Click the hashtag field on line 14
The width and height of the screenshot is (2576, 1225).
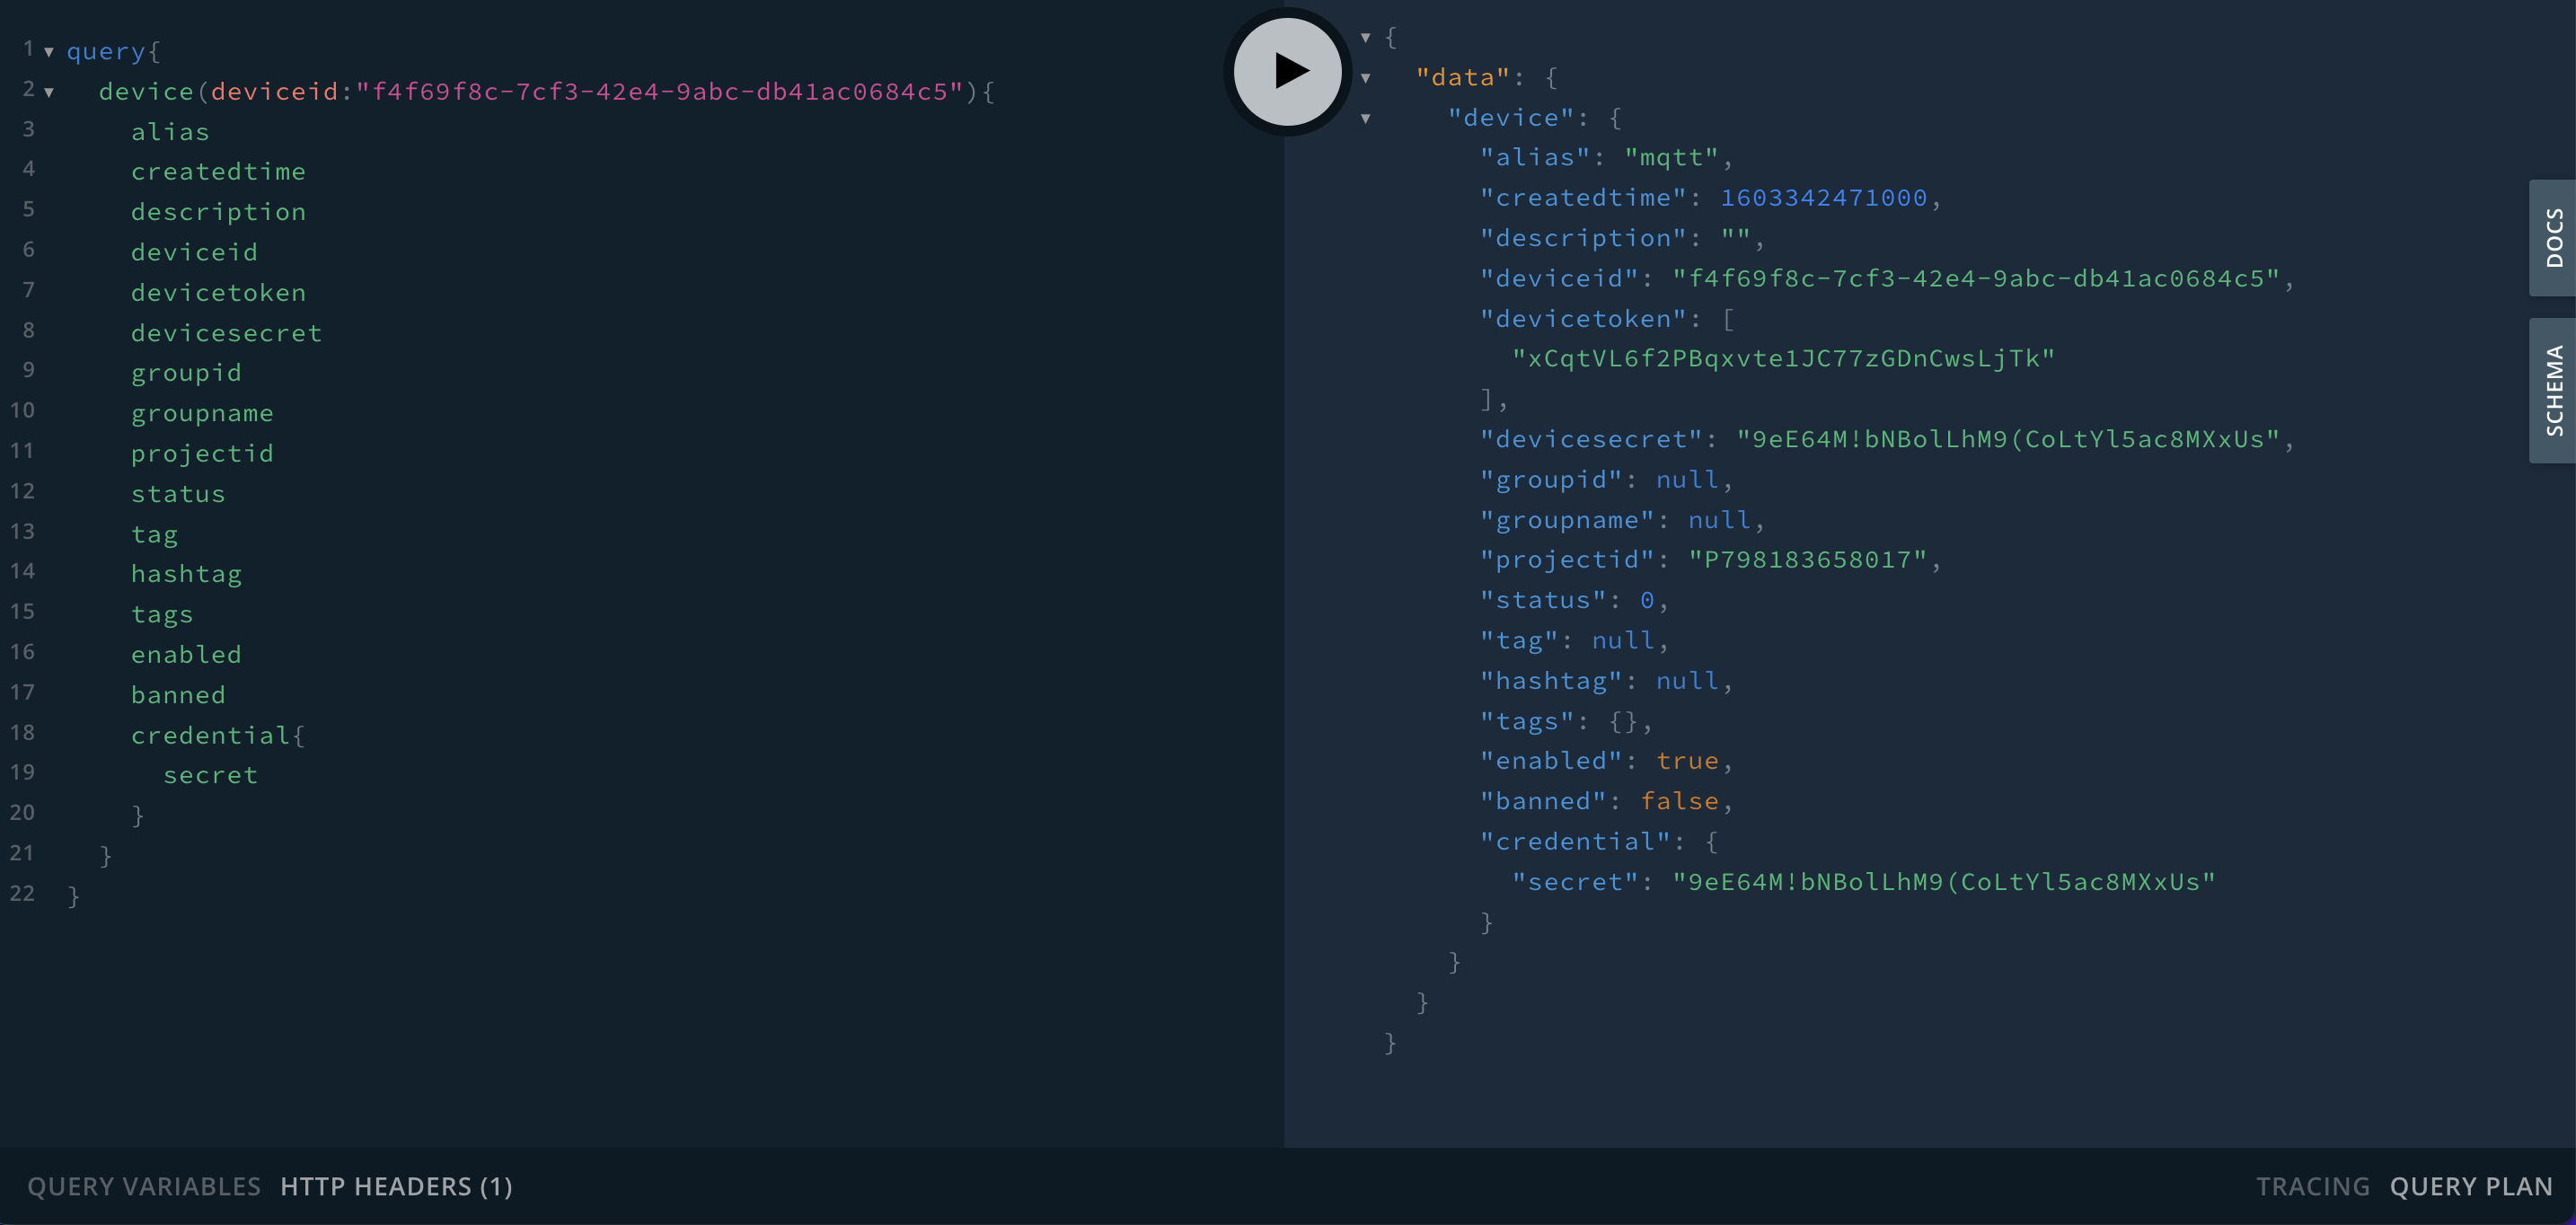(x=186, y=574)
